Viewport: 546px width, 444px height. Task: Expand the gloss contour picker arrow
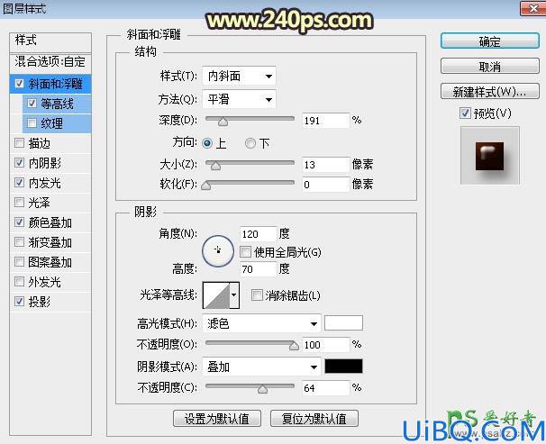[x=234, y=295]
